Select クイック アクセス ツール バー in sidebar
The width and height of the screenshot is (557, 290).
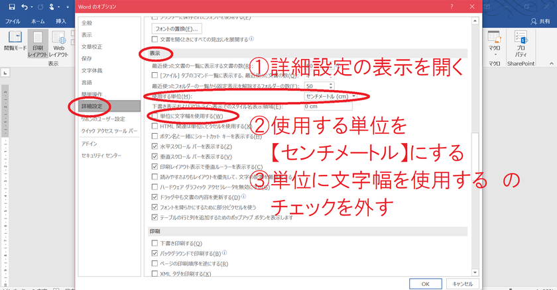click(109, 131)
